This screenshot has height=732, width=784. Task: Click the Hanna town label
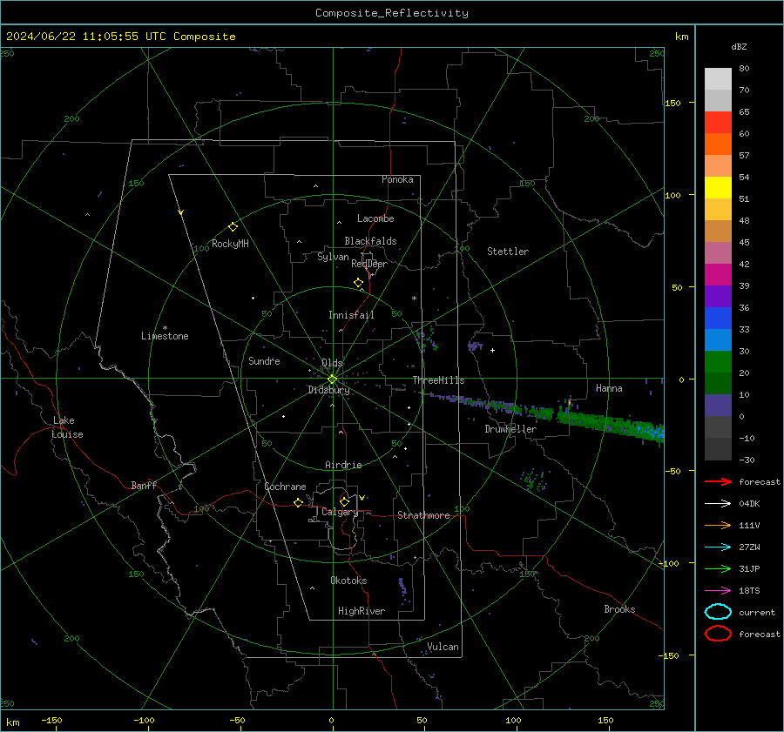click(x=609, y=388)
